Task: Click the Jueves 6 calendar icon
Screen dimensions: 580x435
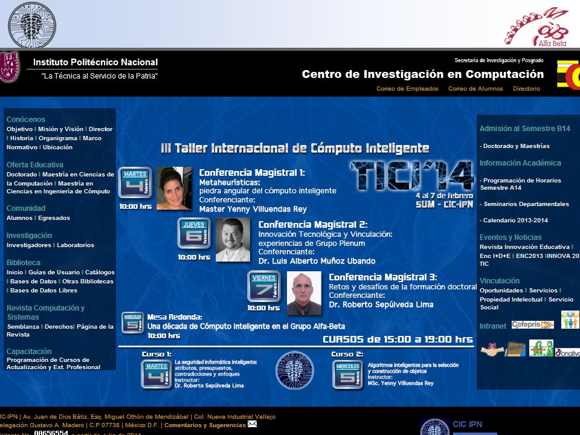Action: [194, 233]
